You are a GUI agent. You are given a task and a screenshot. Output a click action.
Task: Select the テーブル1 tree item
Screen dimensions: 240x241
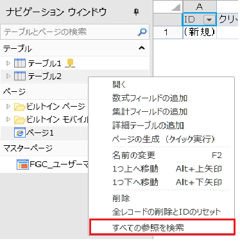coord(44,64)
